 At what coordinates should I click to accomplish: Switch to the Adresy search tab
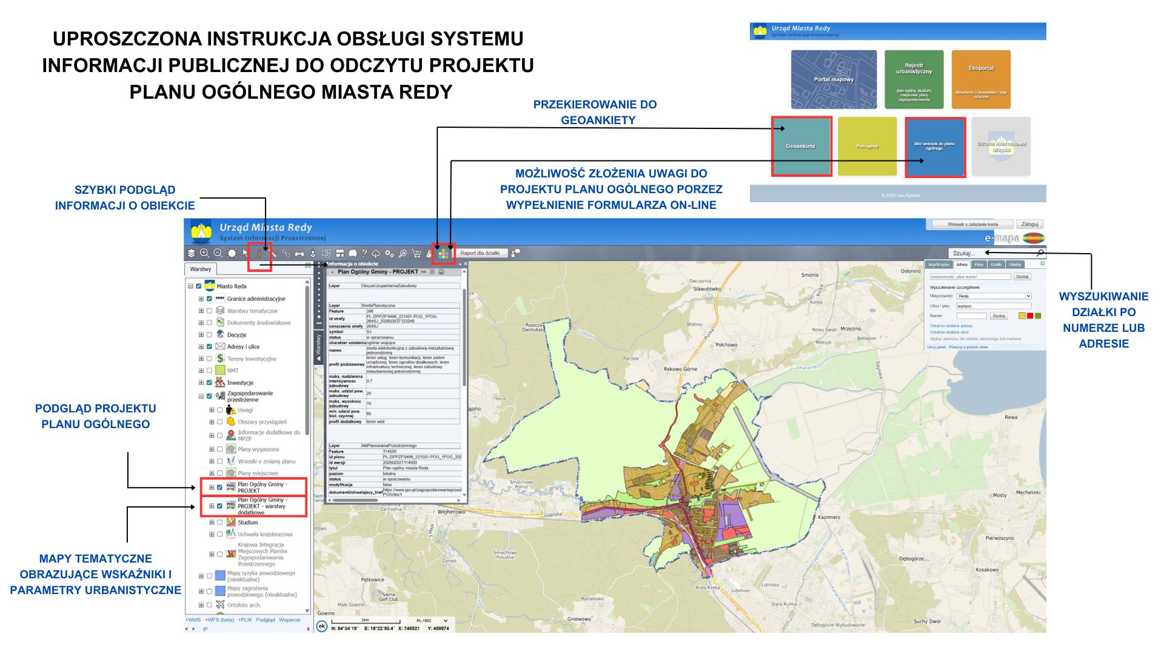[962, 265]
